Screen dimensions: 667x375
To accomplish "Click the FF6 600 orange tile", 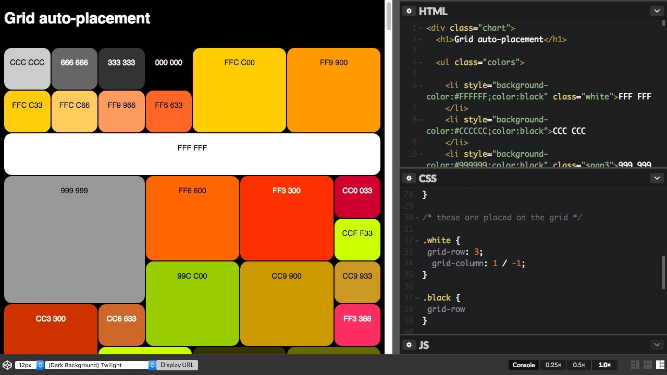I will [192, 218].
